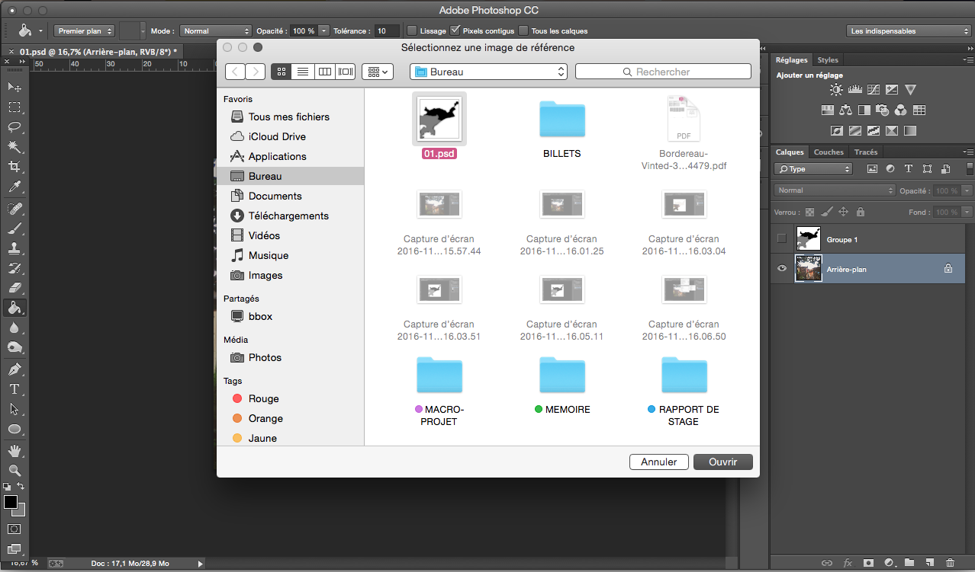
Task: Open the blending Mode dropdown
Action: point(215,31)
